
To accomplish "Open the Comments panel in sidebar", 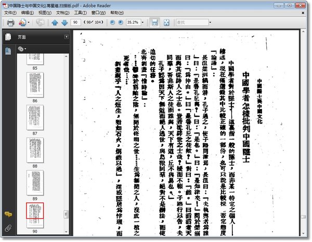I will (8, 214).
